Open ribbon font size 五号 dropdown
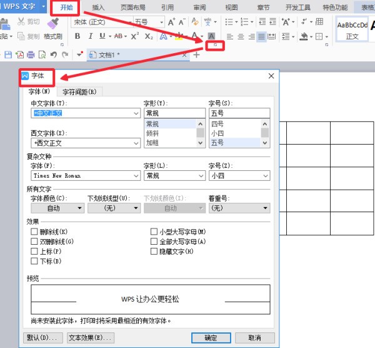Viewport: 375px width, 348px height. point(162,22)
